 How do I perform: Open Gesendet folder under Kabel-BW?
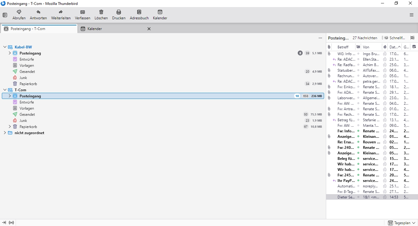coord(27,72)
